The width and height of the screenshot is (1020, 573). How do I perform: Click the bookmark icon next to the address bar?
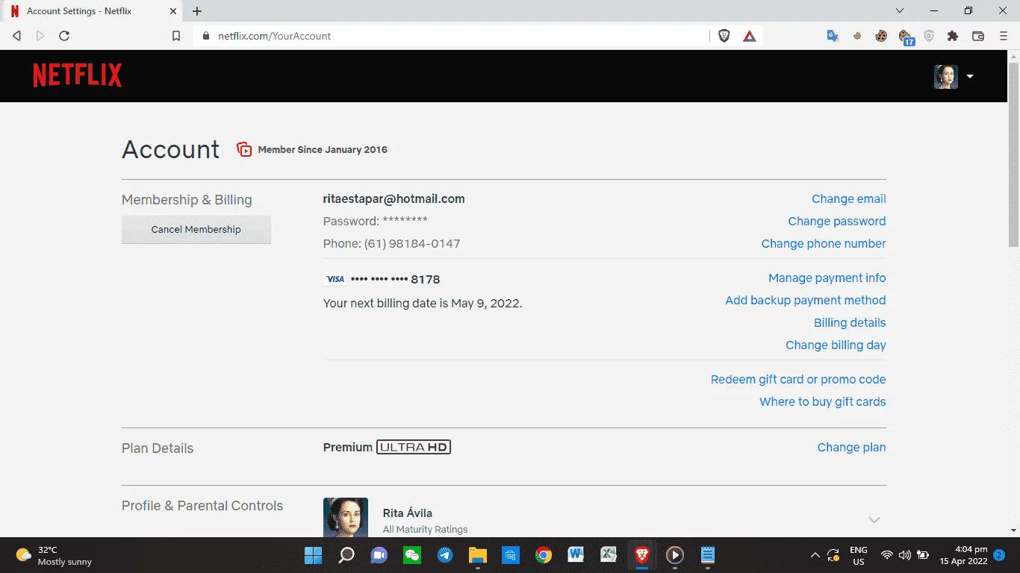pos(176,36)
